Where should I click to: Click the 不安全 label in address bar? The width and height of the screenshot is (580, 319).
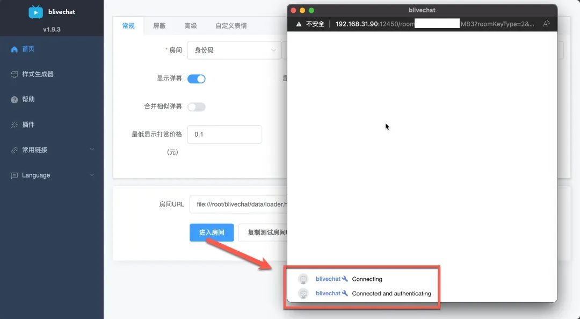pos(315,24)
